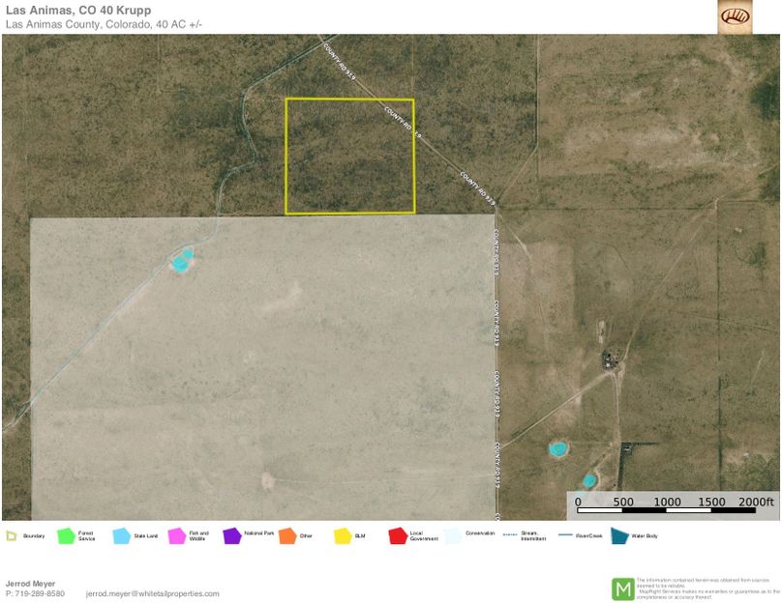Click the teal Water Body legend symbol
This screenshot has width=782, height=603.
click(x=618, y=536)
